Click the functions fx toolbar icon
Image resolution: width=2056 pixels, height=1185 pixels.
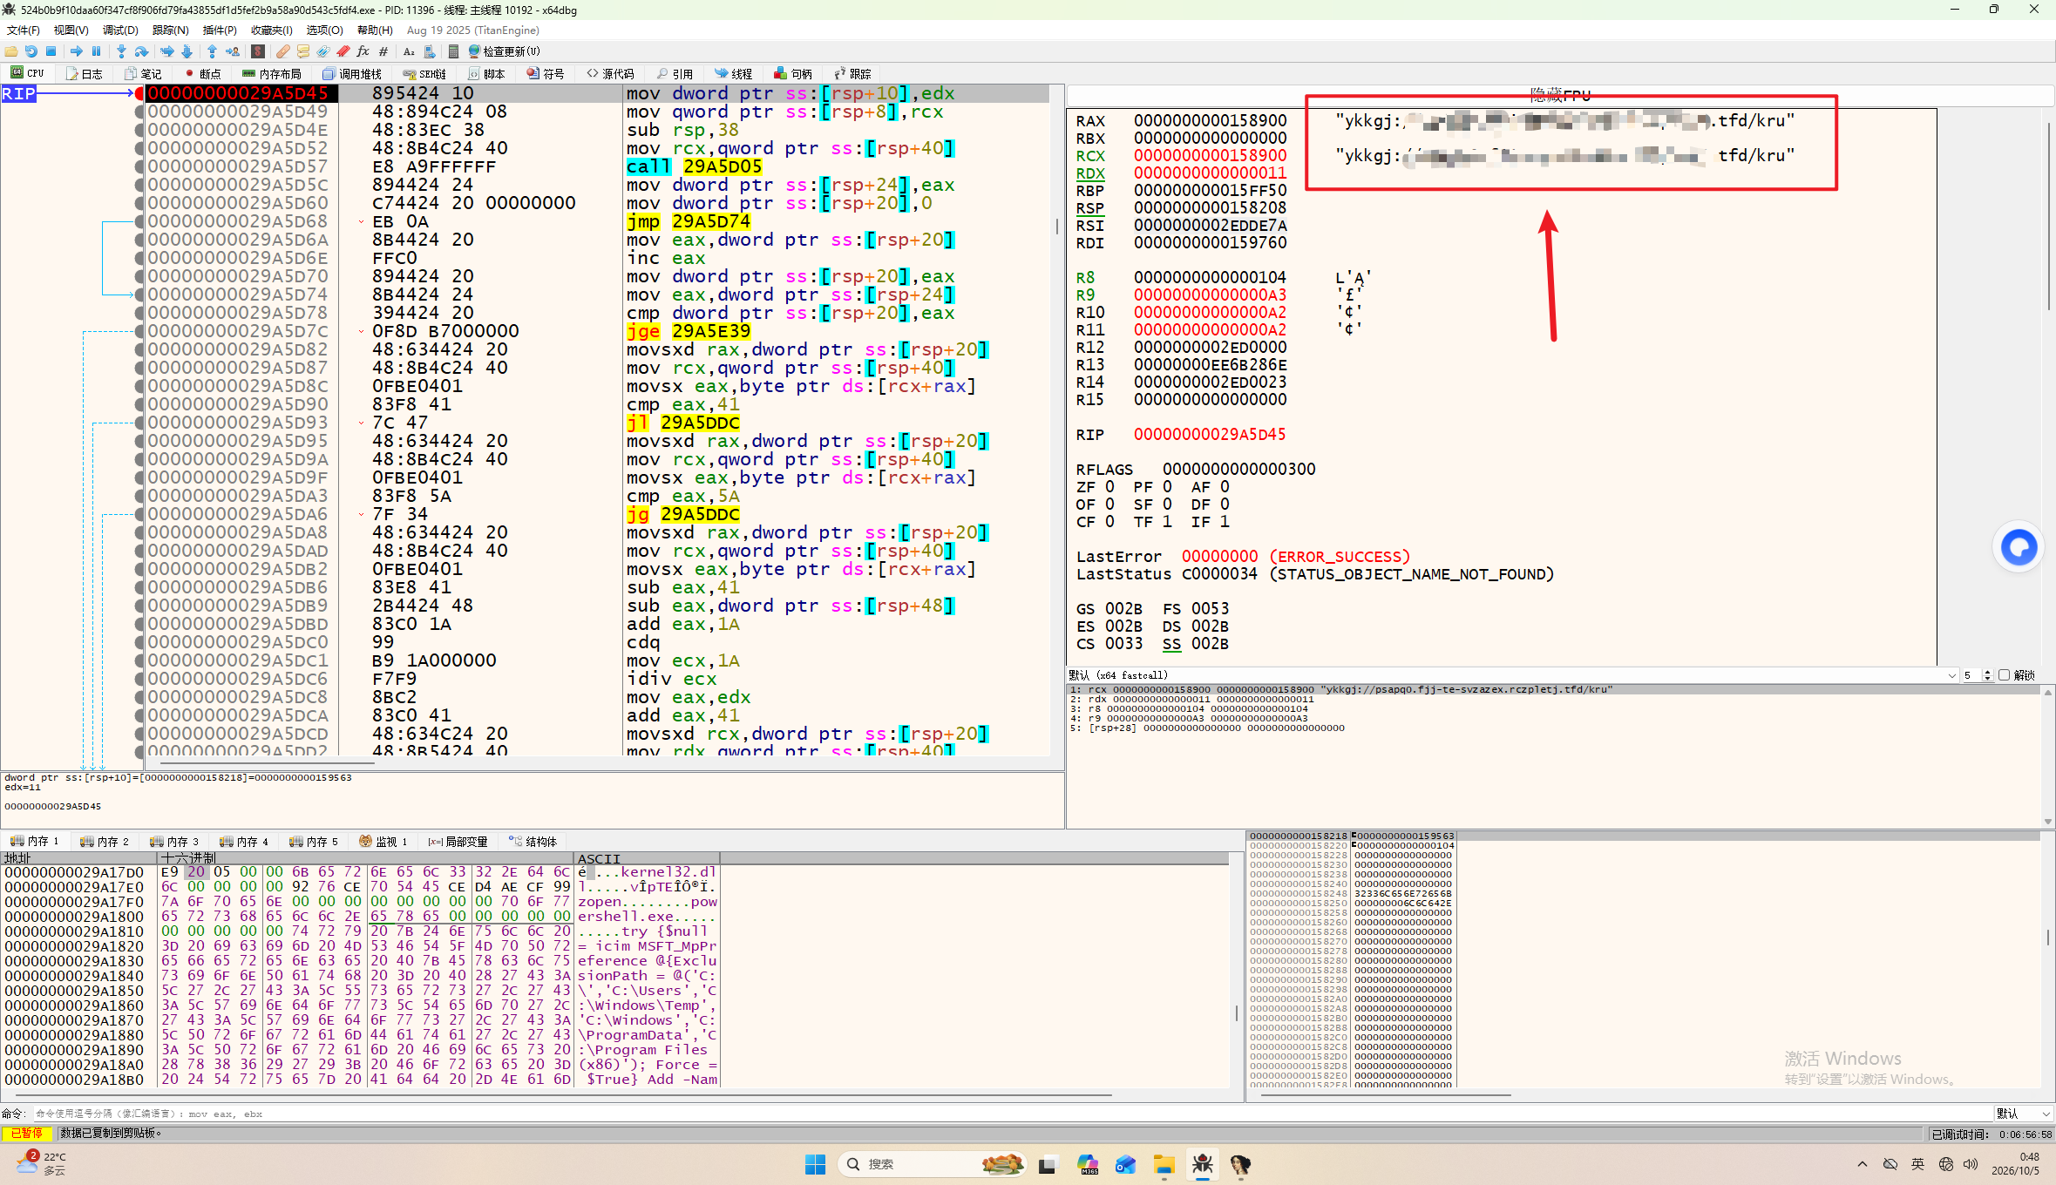[x=363, y=51]
